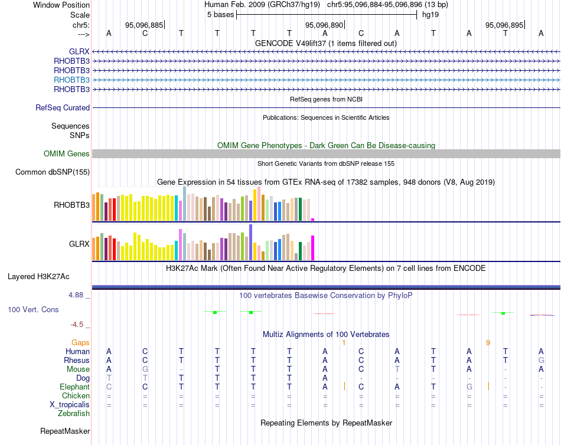Click the 95,096,885 position marker
The width and height of the screenshot is (561, 445).
tap(144, 25)
